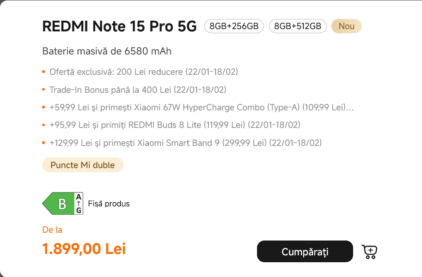The height and width of the screenshot is (277, 422).
Task: Click the 1.899,00 Lei price
Action: click(84, 249)
